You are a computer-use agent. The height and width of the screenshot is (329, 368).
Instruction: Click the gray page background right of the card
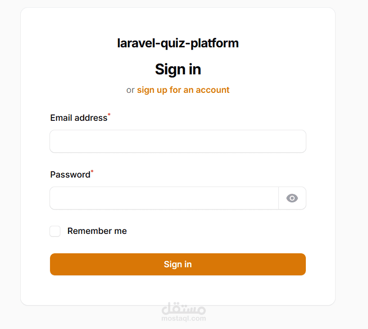[x=352, y=164]
